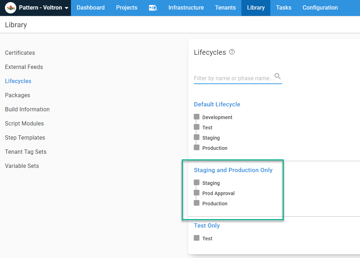Select the Staging and Production Only lifecycle
This screenshot has height=258, width=360.
coord(233,170)
